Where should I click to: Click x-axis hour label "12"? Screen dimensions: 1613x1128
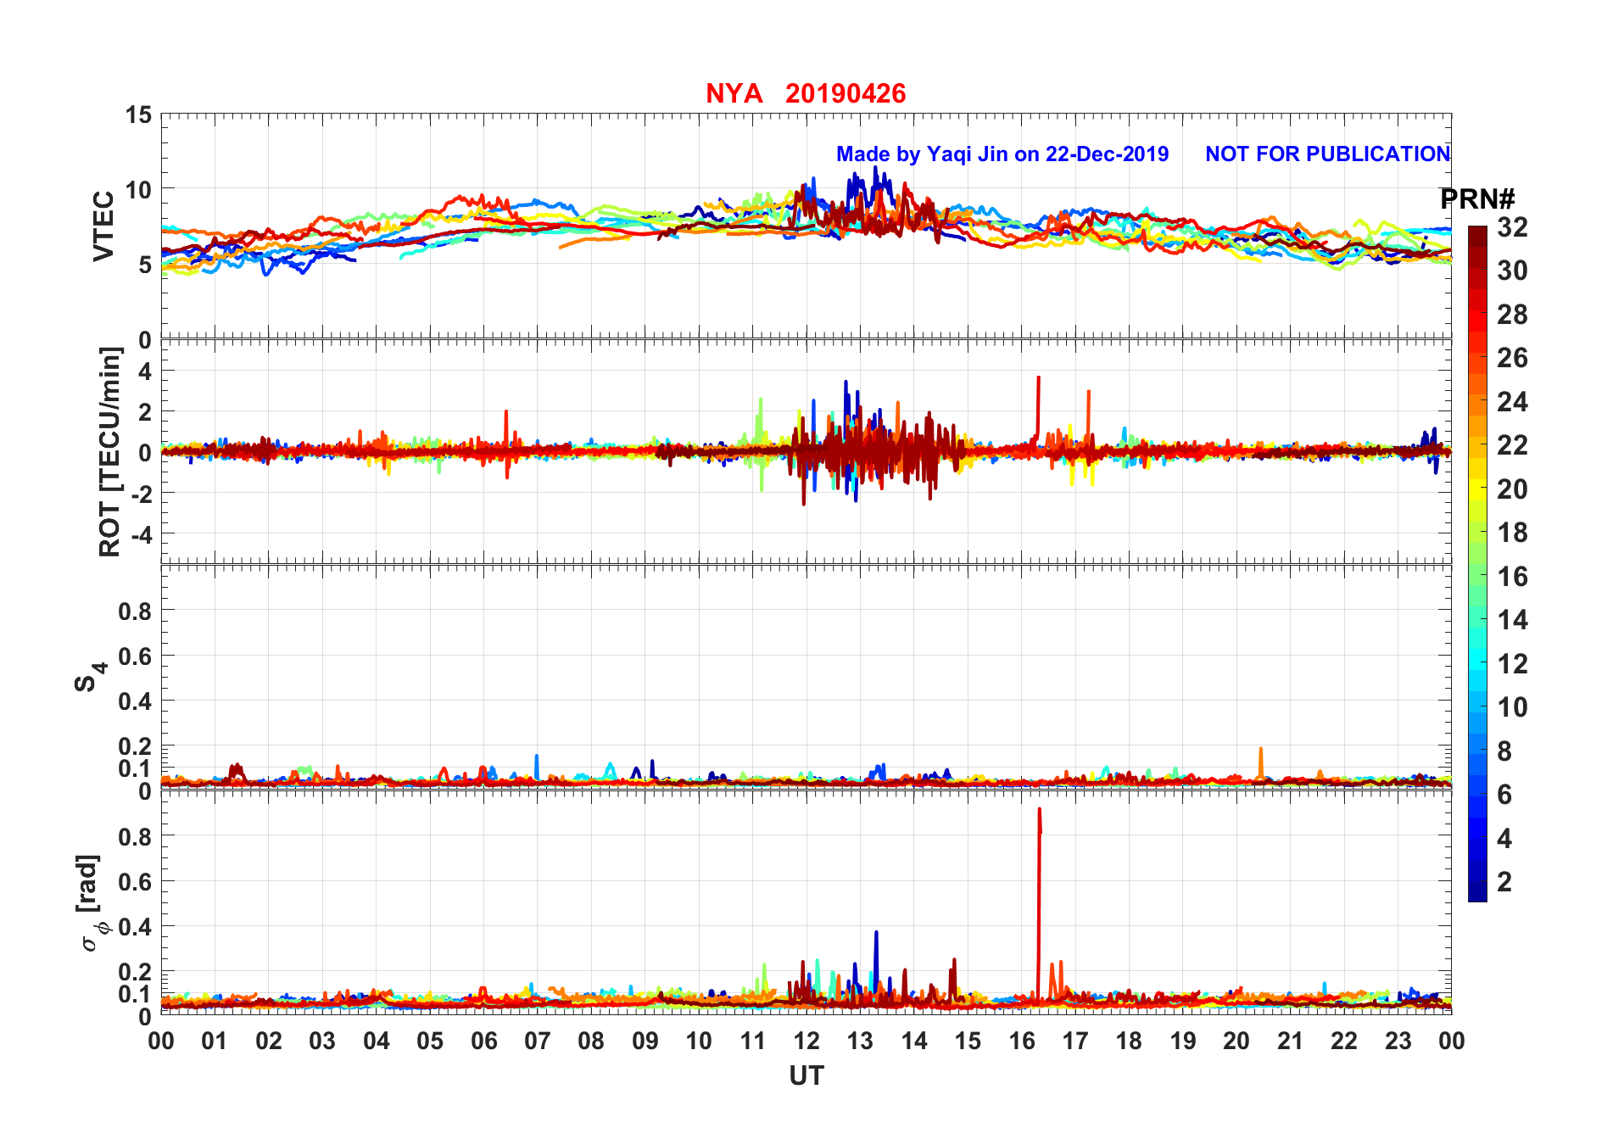[x=806, y=1041]
